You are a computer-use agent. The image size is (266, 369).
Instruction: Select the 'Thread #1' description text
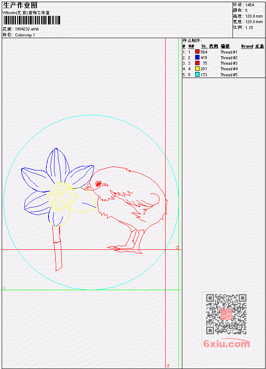[229, 52]
